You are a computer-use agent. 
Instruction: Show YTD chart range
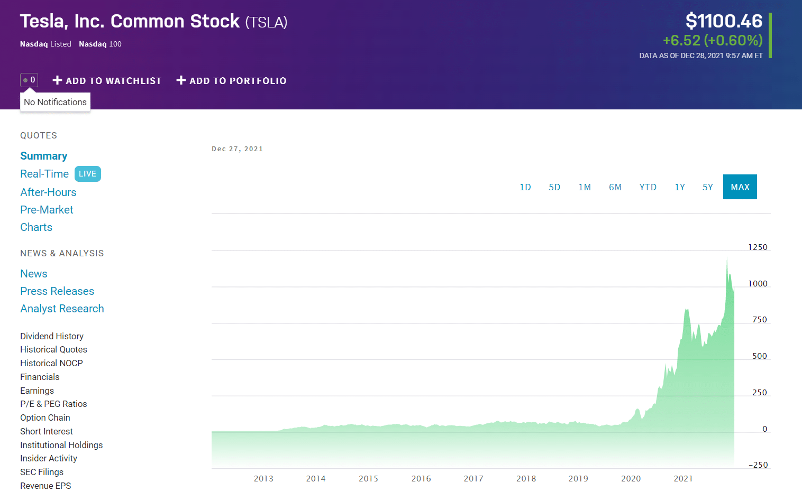[x=648, y=187]
